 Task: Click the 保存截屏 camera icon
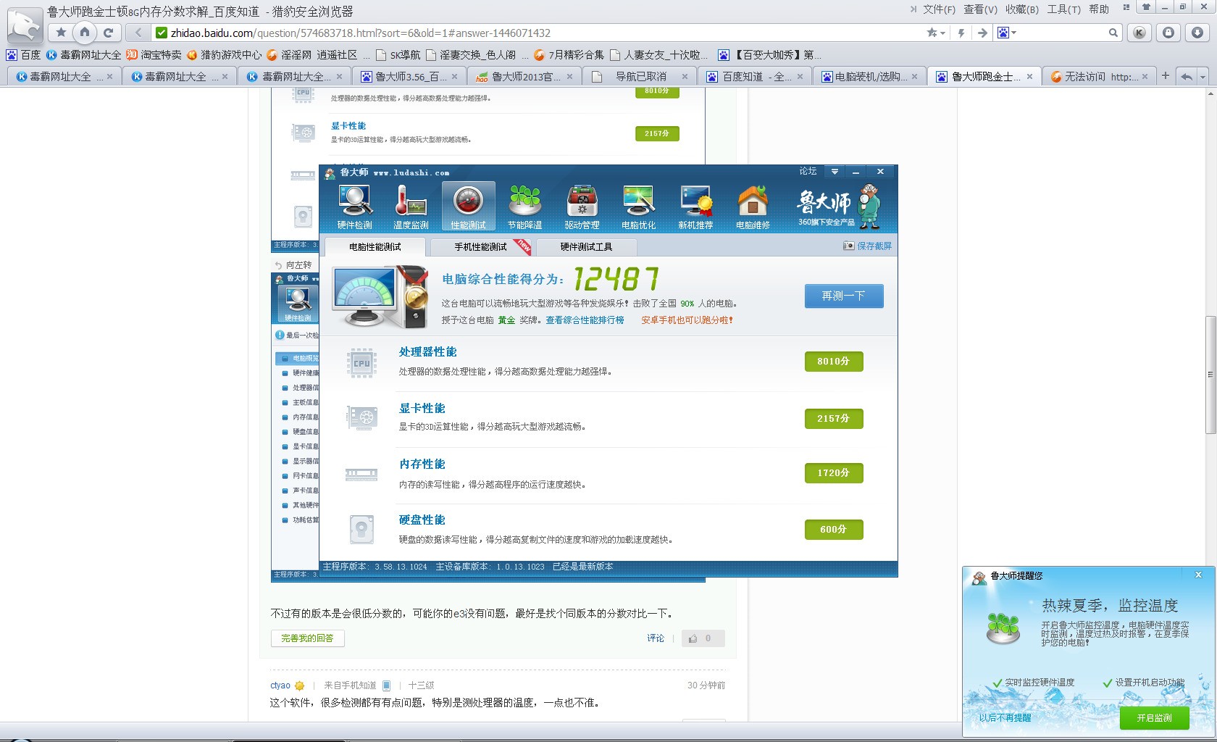(x=848, y=246)
